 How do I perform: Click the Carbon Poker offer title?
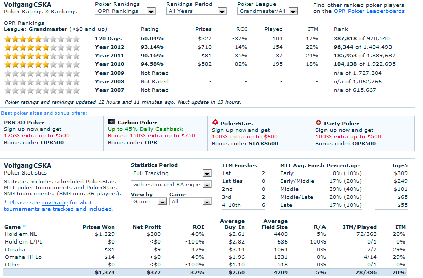click(137, 123)
